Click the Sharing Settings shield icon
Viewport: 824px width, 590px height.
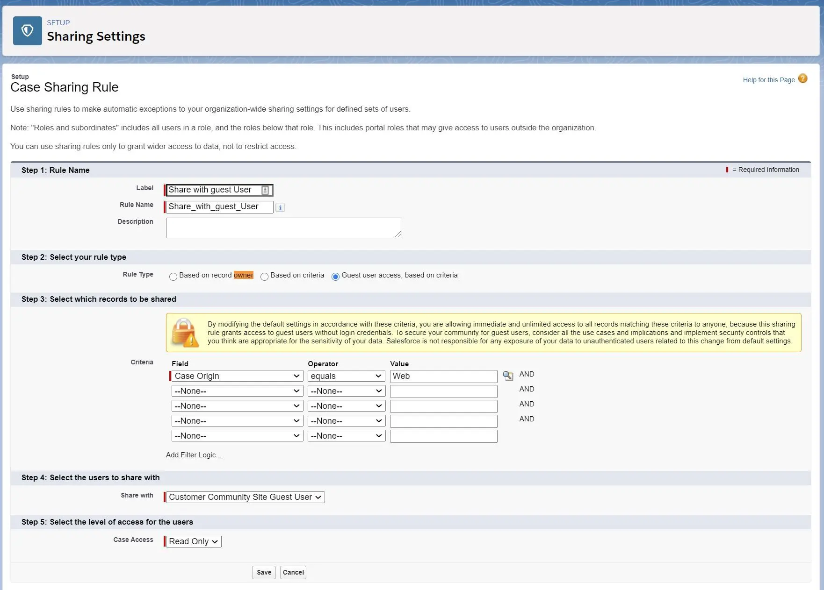(28, 31)
